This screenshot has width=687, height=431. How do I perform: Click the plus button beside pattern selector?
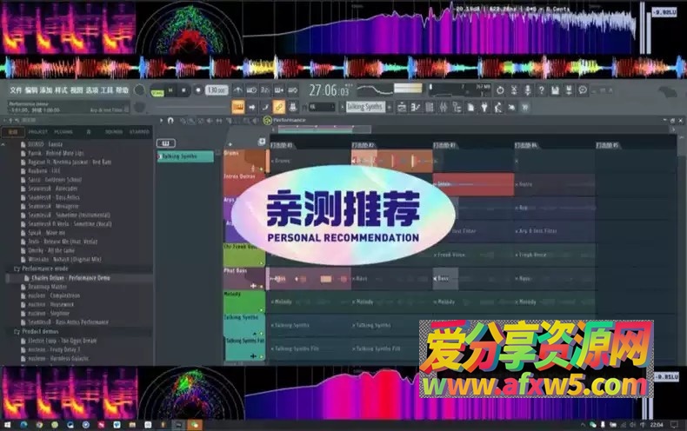coord(389,107)
